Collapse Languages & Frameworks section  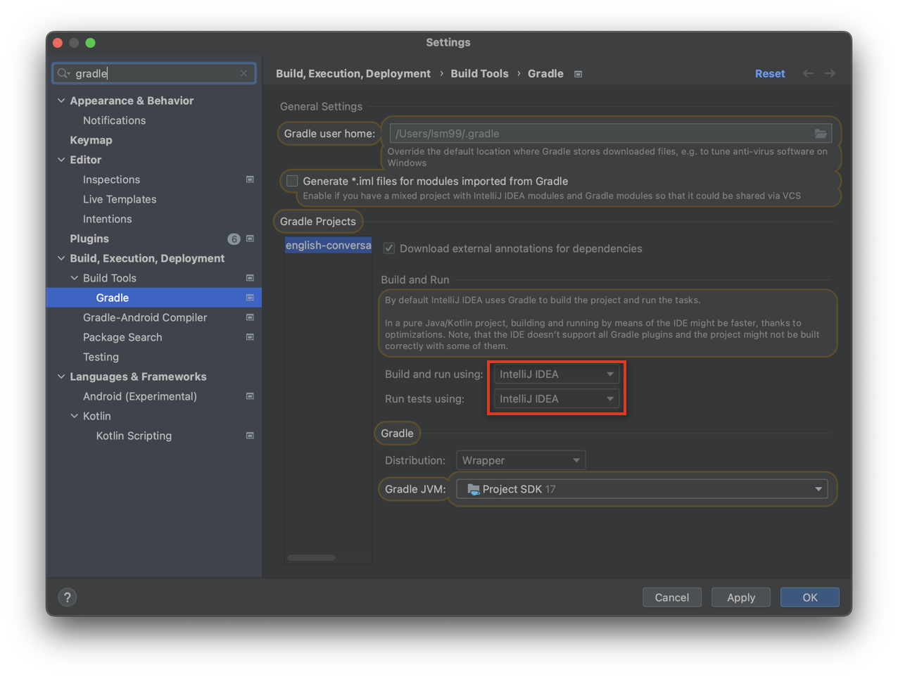pos(61,377)
